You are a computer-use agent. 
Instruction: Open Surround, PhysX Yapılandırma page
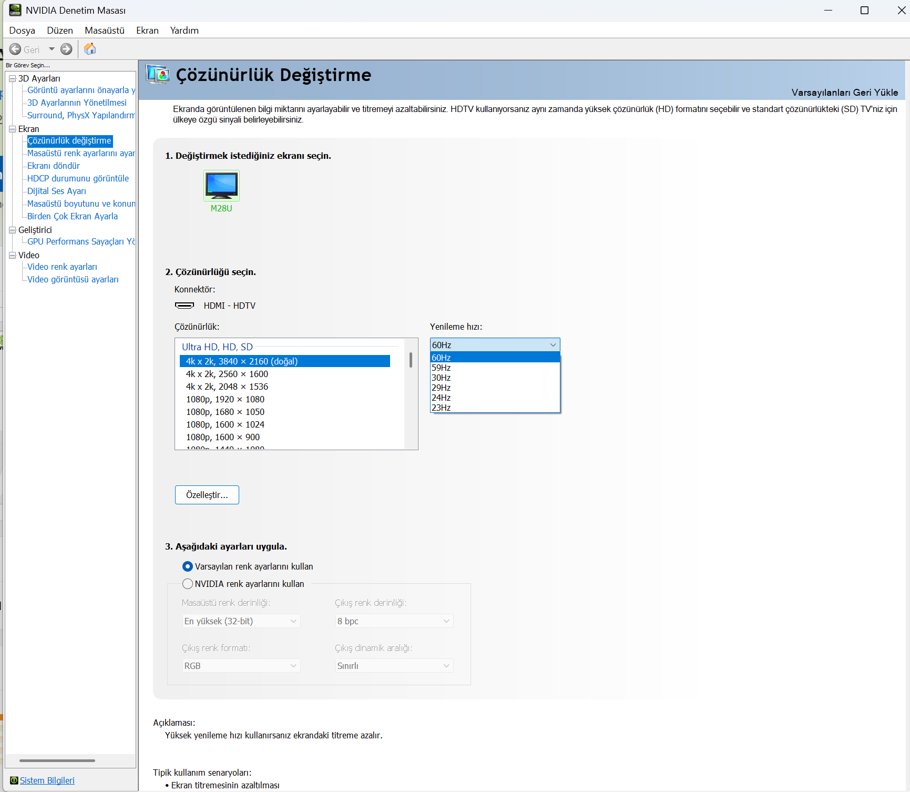(x=81, y=116)
